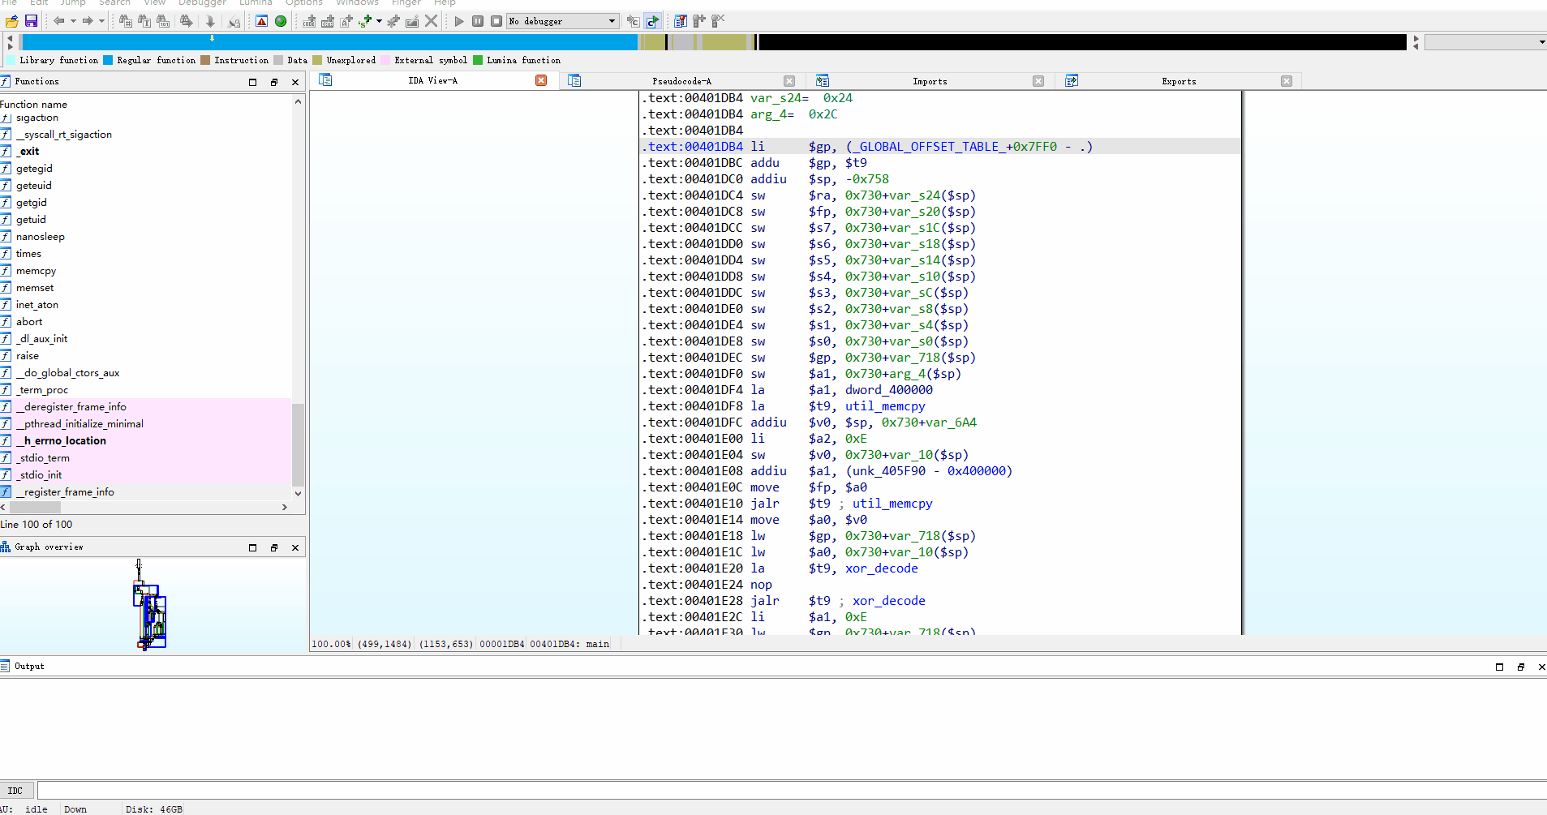
Task: Click the Open file folder icon
Action: (12, 21)
